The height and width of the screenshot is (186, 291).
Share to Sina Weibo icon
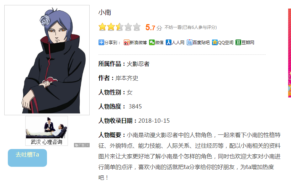126,42
